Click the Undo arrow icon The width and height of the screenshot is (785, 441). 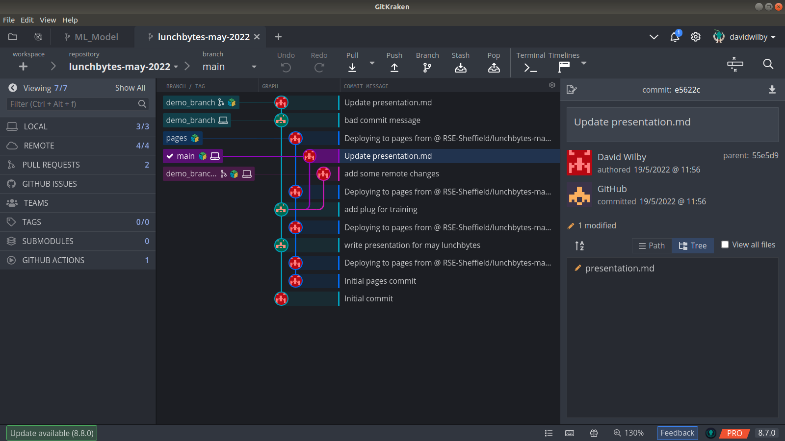click(x=286, y=68)
